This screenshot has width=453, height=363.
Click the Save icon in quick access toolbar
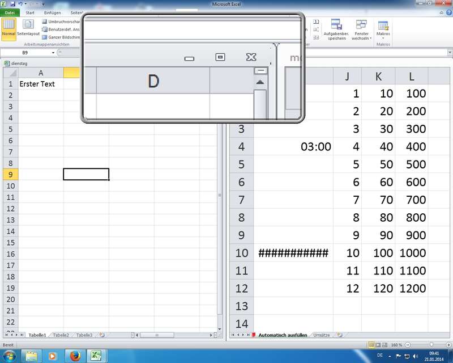click(x=12, y=4)
